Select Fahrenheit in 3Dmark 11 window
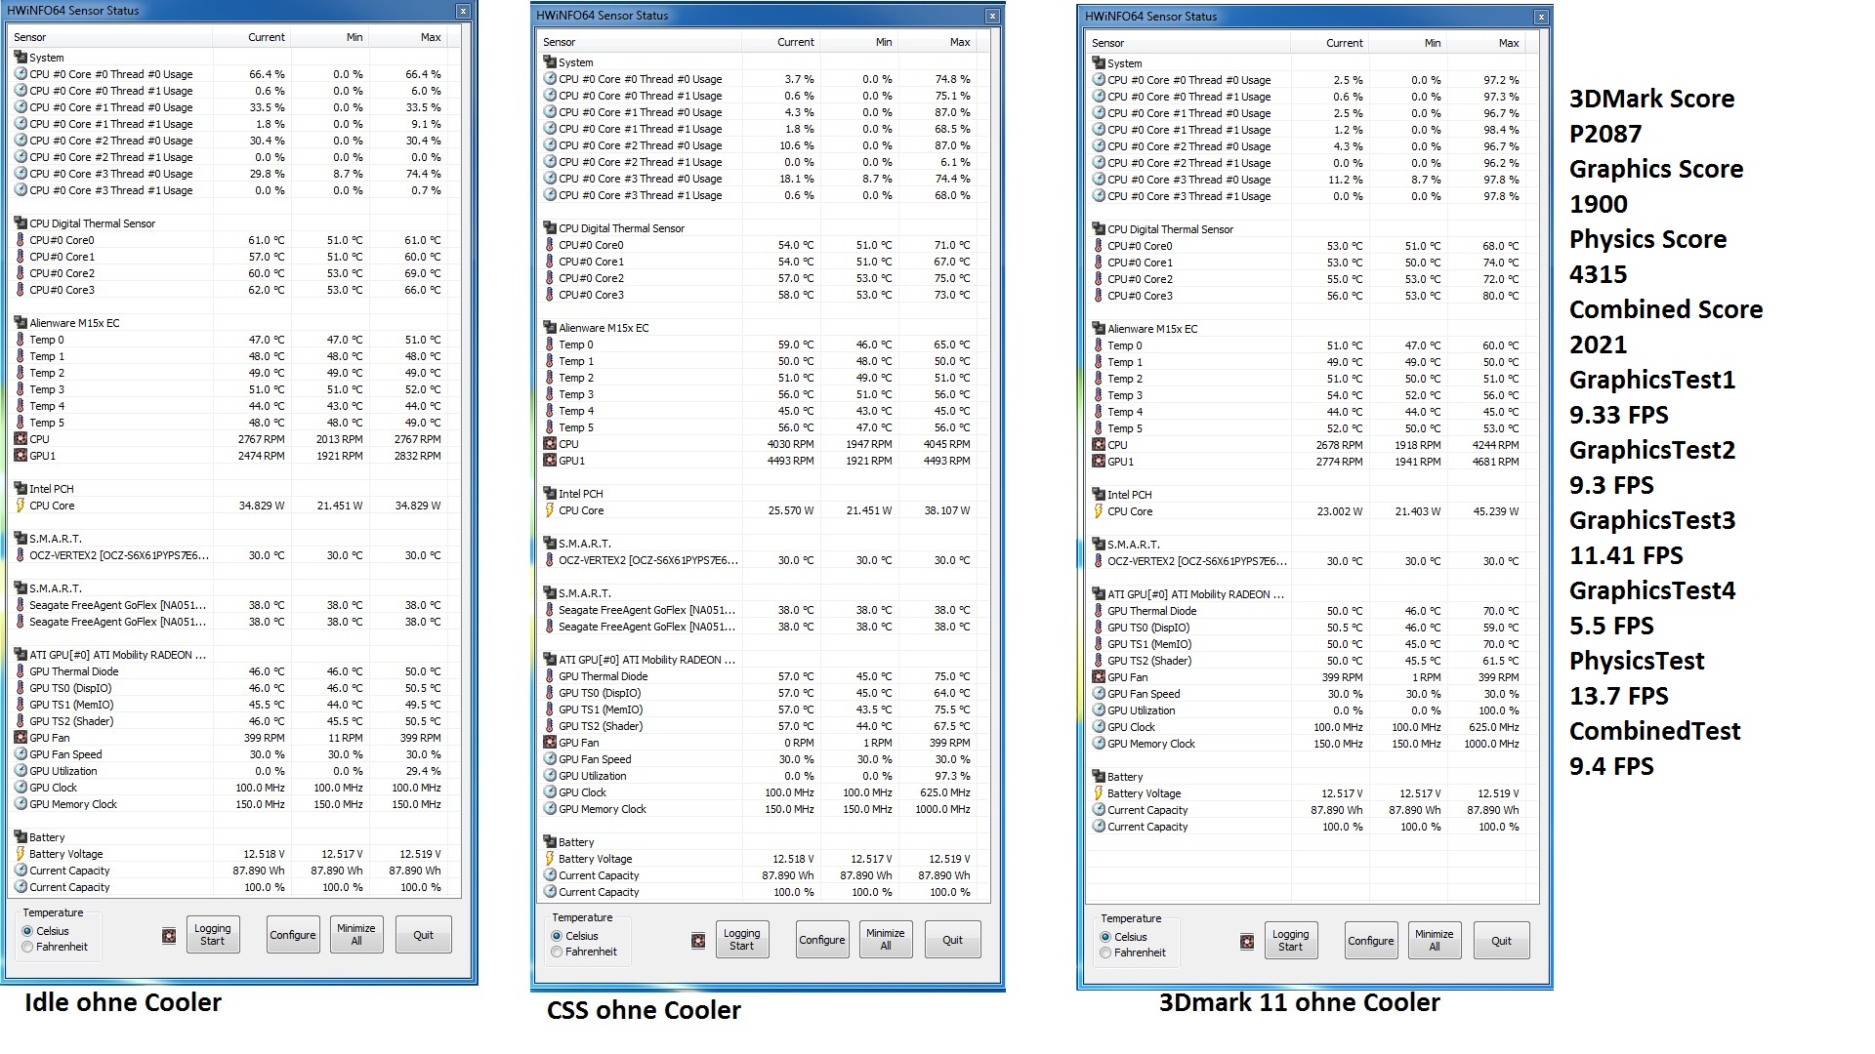1875x1054 pixels. click(x=1105, y=953)
